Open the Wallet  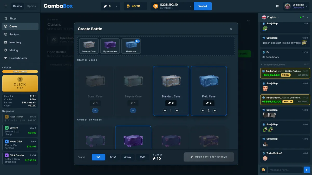pos(203,6)
